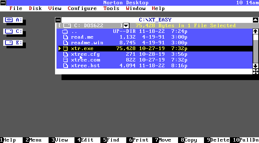This screenshot has width=259, height=143.
Task: Open the XT_EASY window control menu box
Action: click(58, 20)
